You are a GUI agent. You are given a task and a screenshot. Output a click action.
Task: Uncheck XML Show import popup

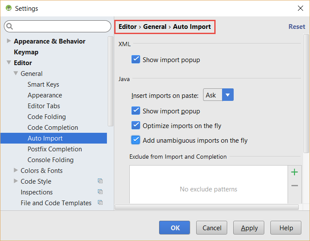pyautogui.click(x=136, y=59)
